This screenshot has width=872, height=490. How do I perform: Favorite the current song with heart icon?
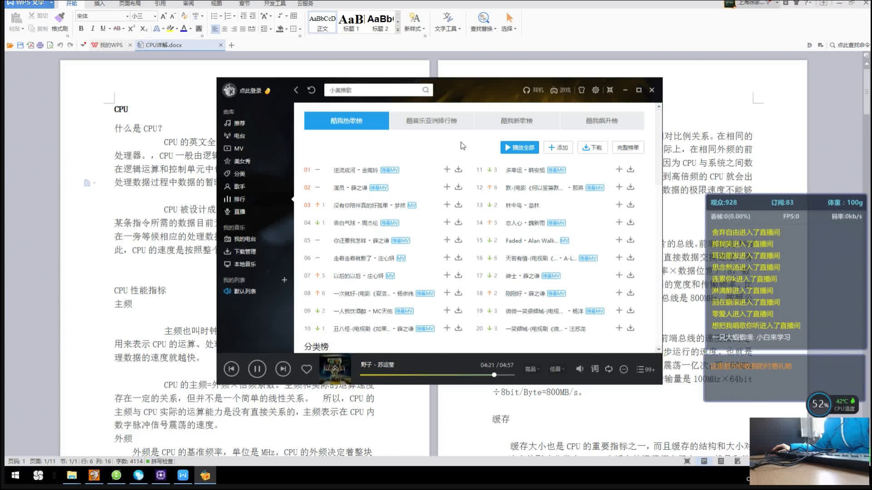[x=307, y=369]
